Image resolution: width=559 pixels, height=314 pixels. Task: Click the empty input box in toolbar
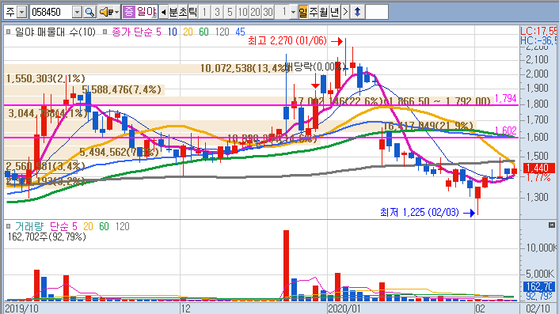point(377,12)
